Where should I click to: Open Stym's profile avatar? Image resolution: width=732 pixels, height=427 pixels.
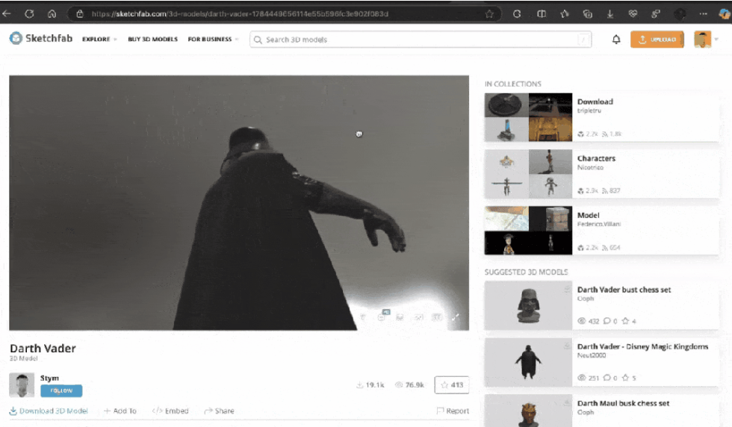pyautogui.click(x=22, y=385)
